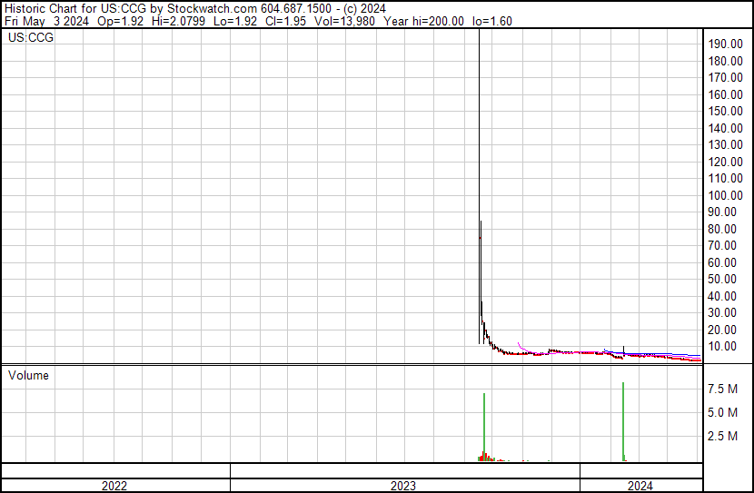Click the tall 2023 green volume bar

484,427
